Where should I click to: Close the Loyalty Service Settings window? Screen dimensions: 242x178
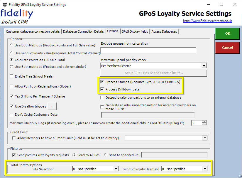click(235, 5)
